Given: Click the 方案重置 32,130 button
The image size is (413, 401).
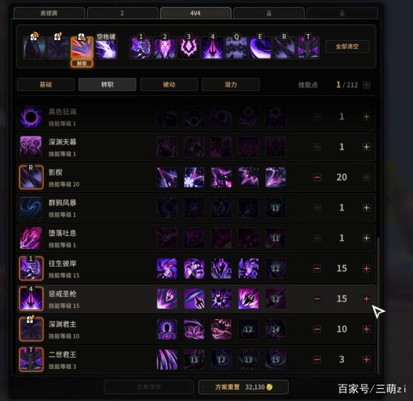Looking at the screenshot, I should tap(244, 387).
